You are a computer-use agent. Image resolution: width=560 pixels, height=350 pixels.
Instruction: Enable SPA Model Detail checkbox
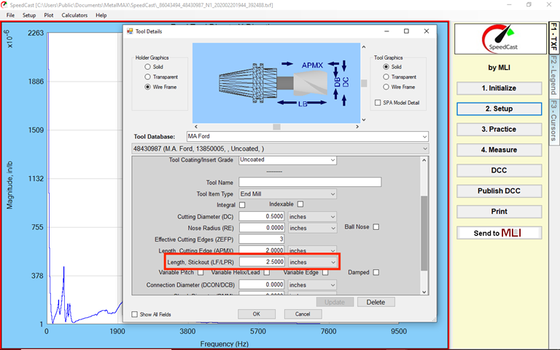[378, 103]
